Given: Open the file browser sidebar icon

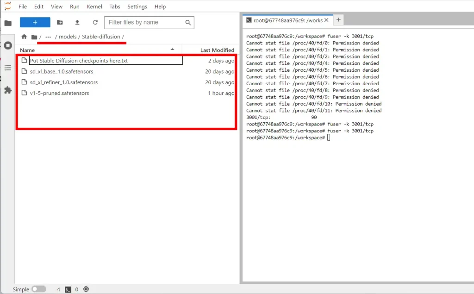Looking at the screenshot, I should [x=8, y=23].
